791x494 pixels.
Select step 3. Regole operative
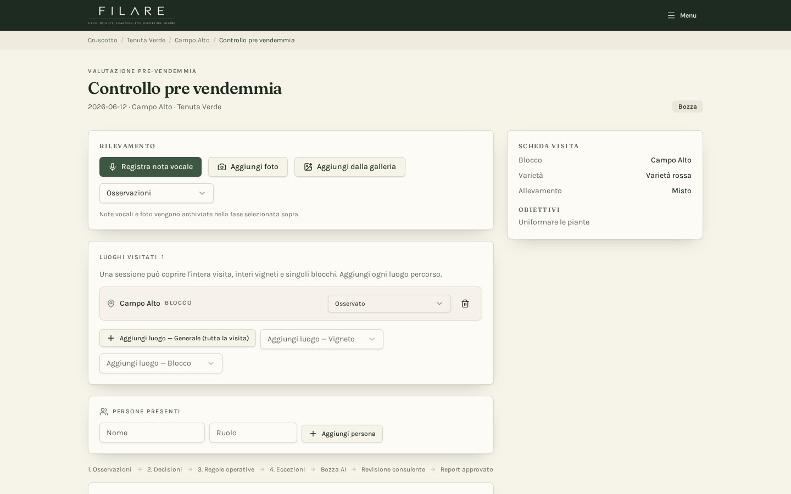click(x=226, y=469)
